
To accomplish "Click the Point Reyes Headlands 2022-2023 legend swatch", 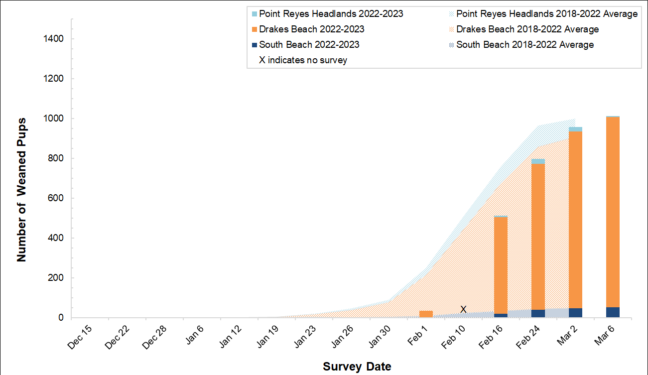I will (x=254, y=14).
